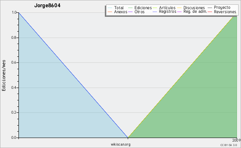Click the 2009 x-axis label
This screenshot has width=241, height=148.
[237, 140]
